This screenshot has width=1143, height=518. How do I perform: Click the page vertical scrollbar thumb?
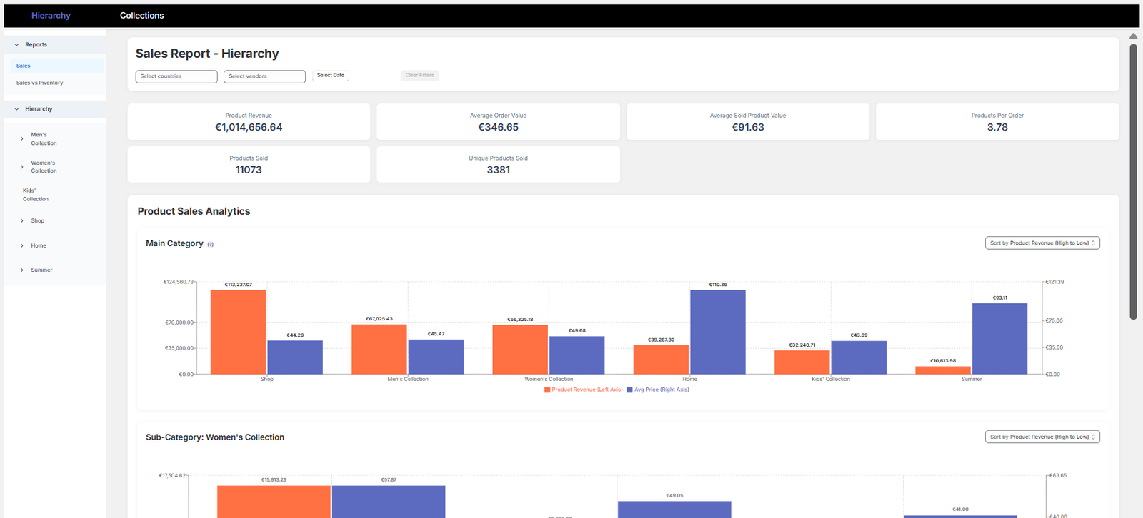click(1133, 181)
